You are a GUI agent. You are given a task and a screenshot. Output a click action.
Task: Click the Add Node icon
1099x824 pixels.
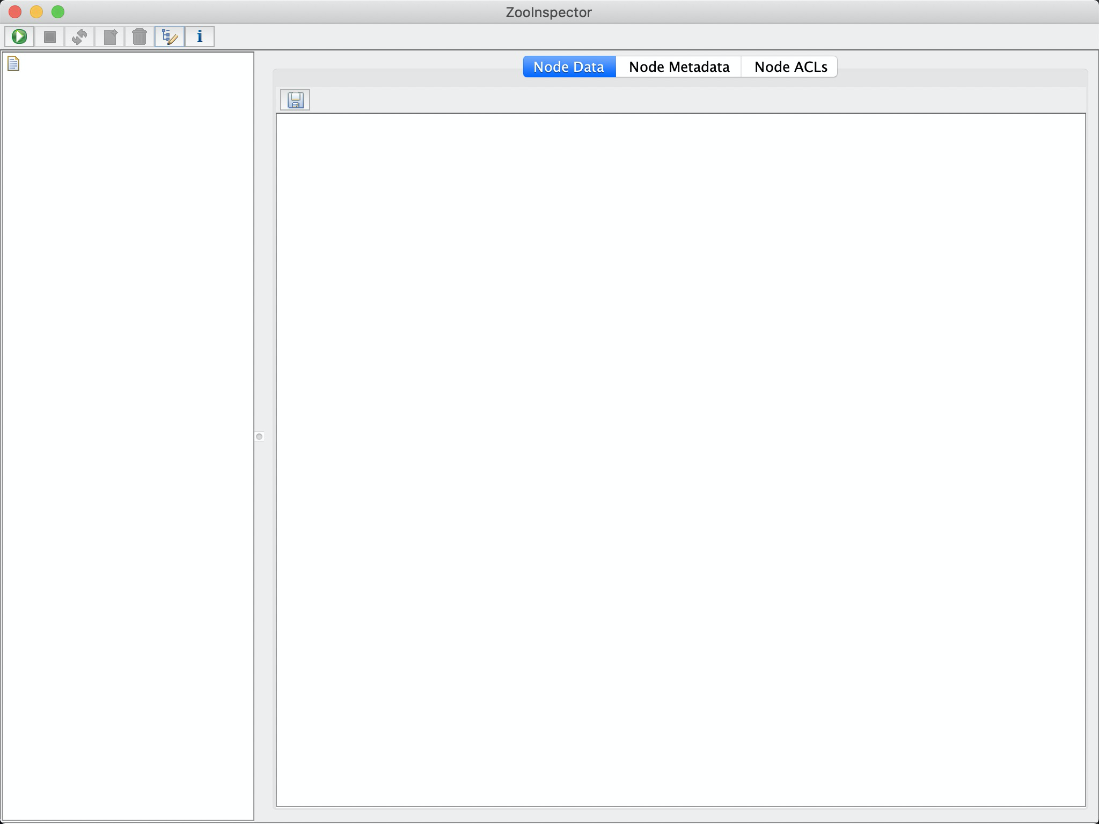tap(109, 36)
